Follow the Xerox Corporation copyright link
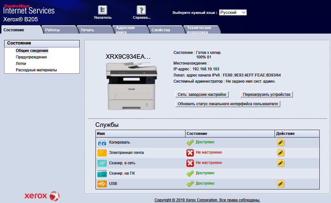Image resolution: width=331 pixels, height=203 pixels. click(x=207, y=200)
